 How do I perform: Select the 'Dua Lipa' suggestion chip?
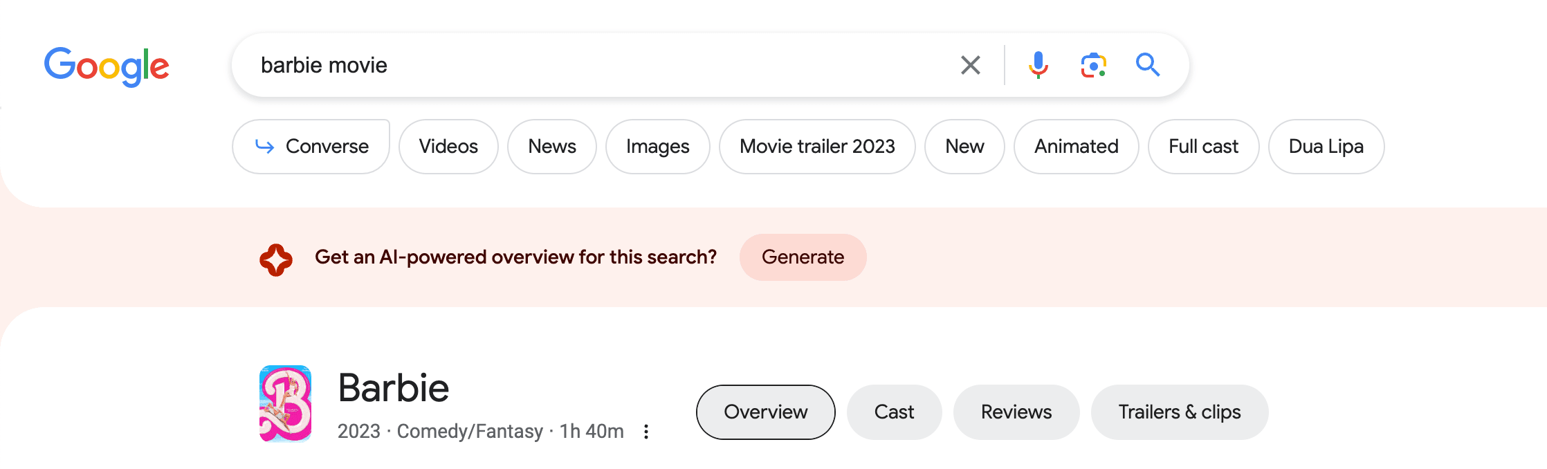1326,147
